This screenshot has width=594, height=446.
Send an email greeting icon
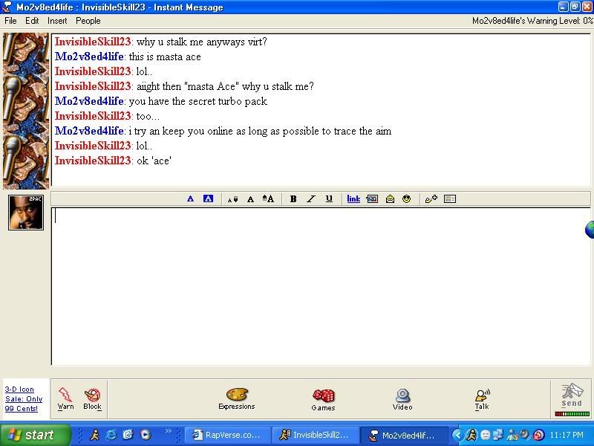390,198
